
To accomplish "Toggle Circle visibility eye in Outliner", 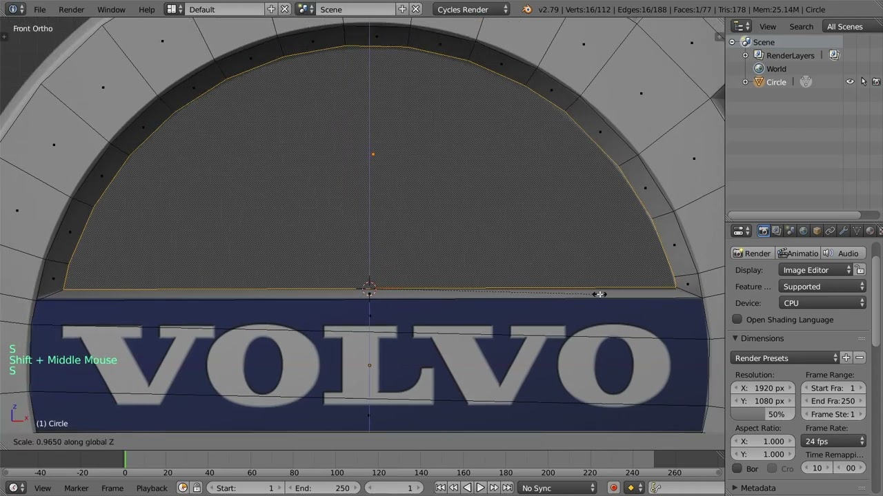I will (x=850, y=82).
